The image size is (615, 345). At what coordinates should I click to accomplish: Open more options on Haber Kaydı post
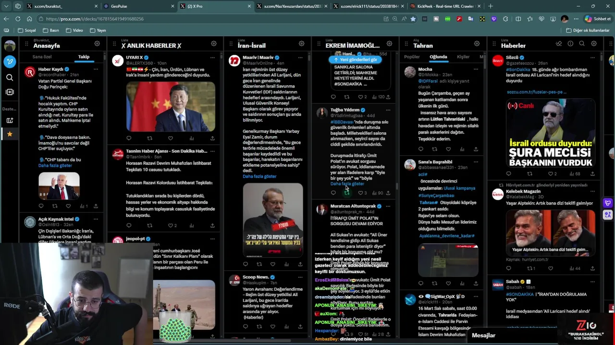[x=96, y=69]
